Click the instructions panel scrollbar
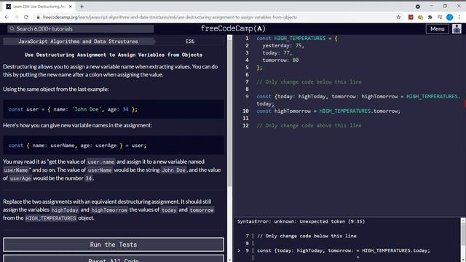 [229, 113]
